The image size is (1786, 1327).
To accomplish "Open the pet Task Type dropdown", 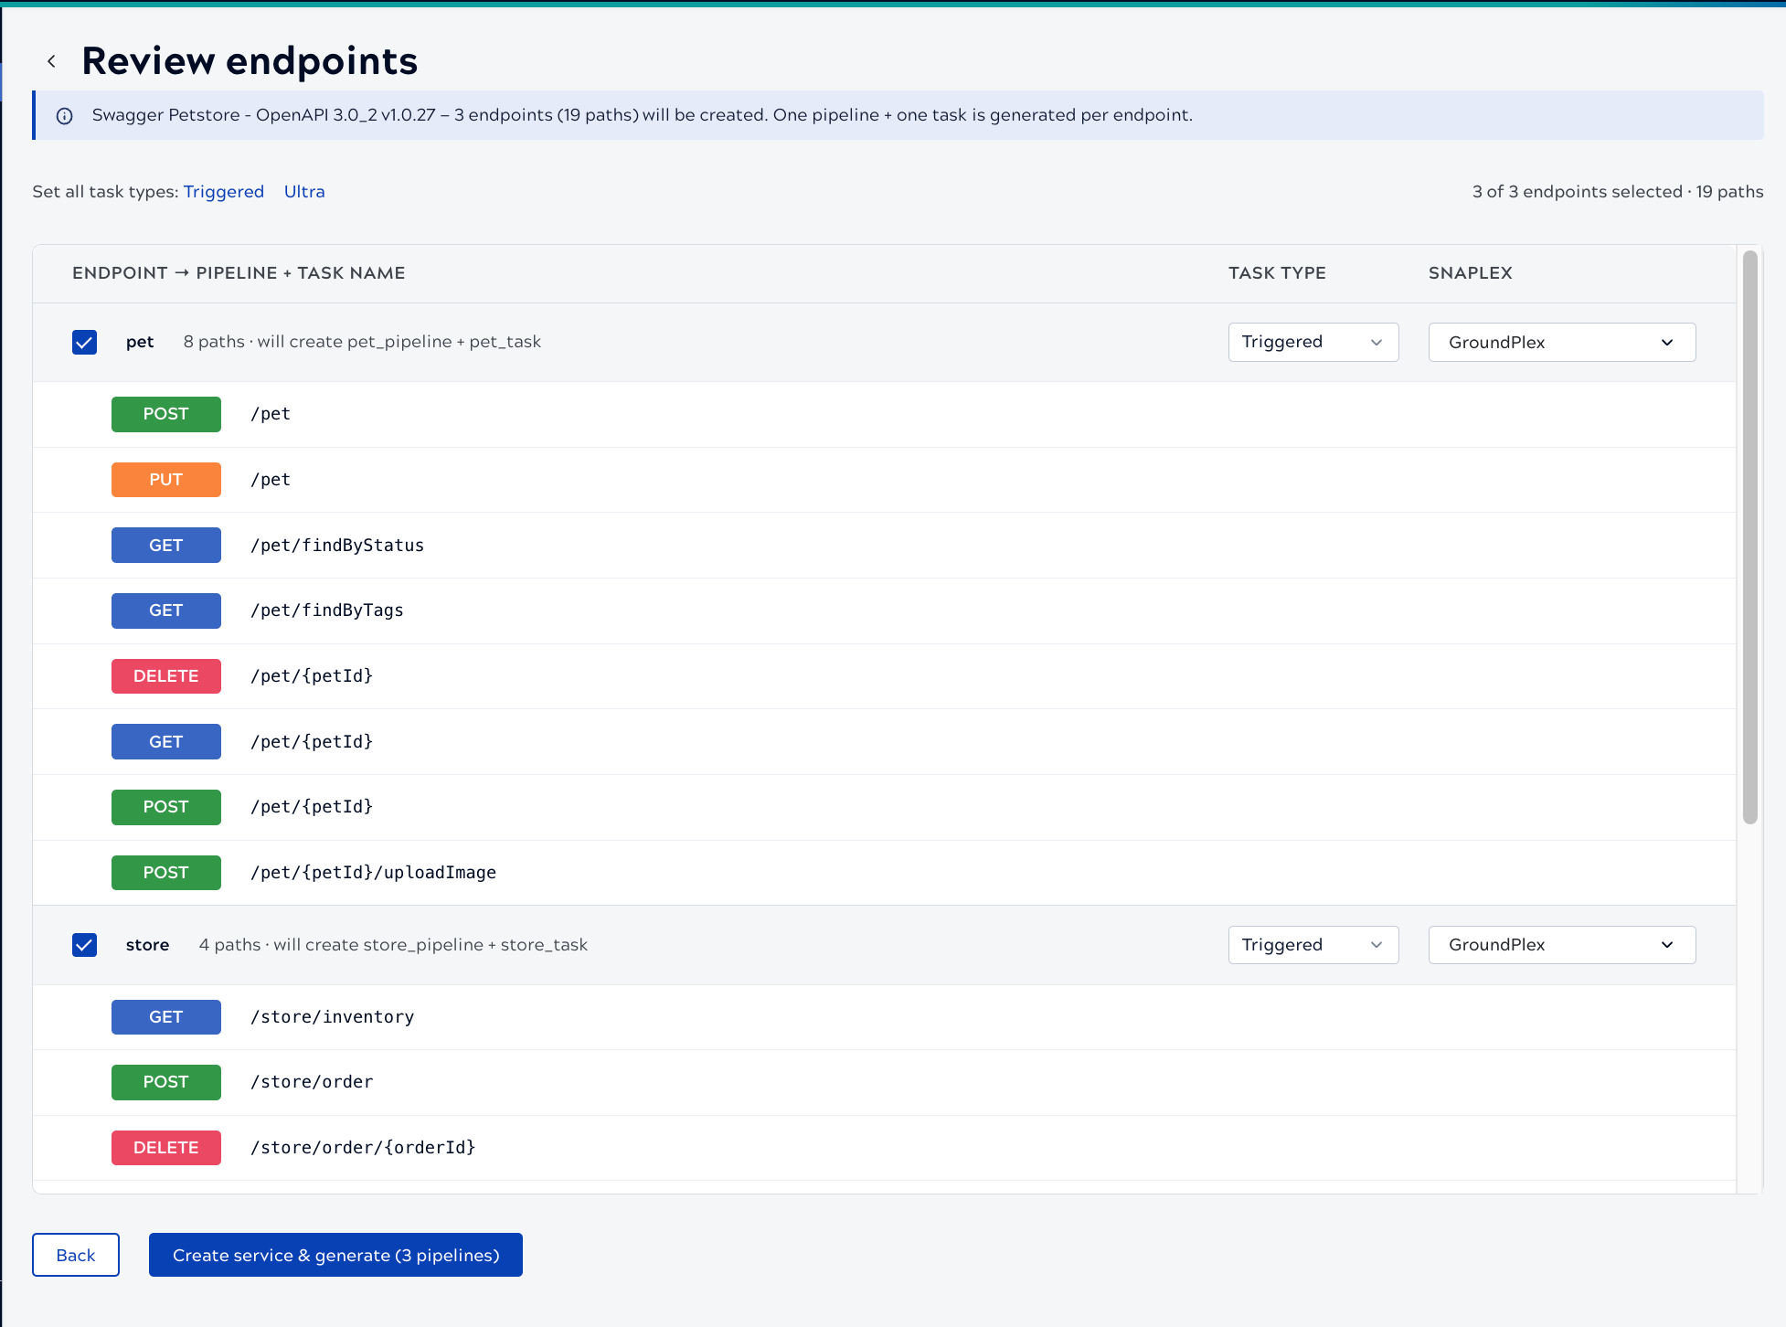I will [x=1313, y=342].
